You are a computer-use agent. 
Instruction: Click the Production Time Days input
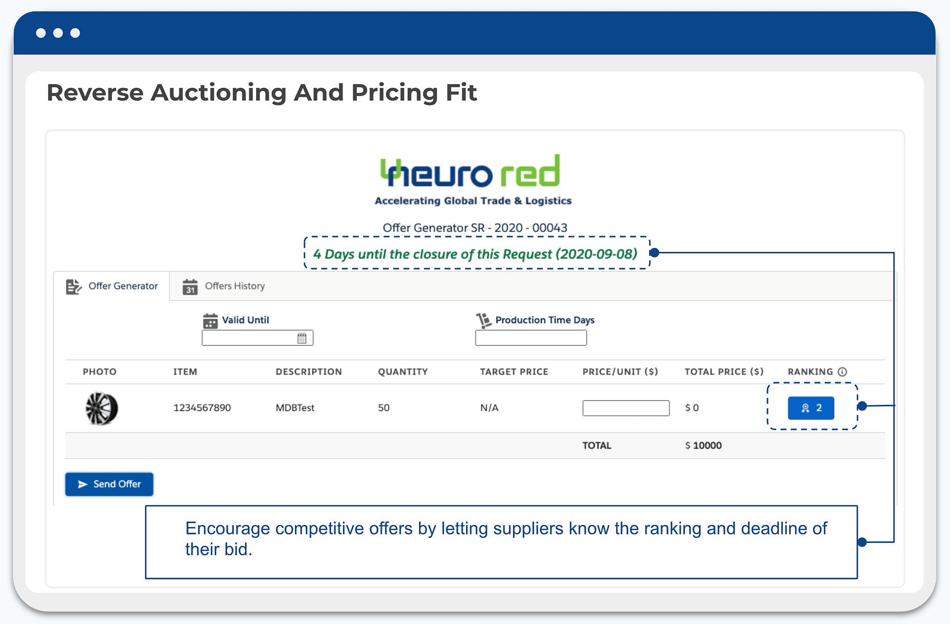coord(531,338)
